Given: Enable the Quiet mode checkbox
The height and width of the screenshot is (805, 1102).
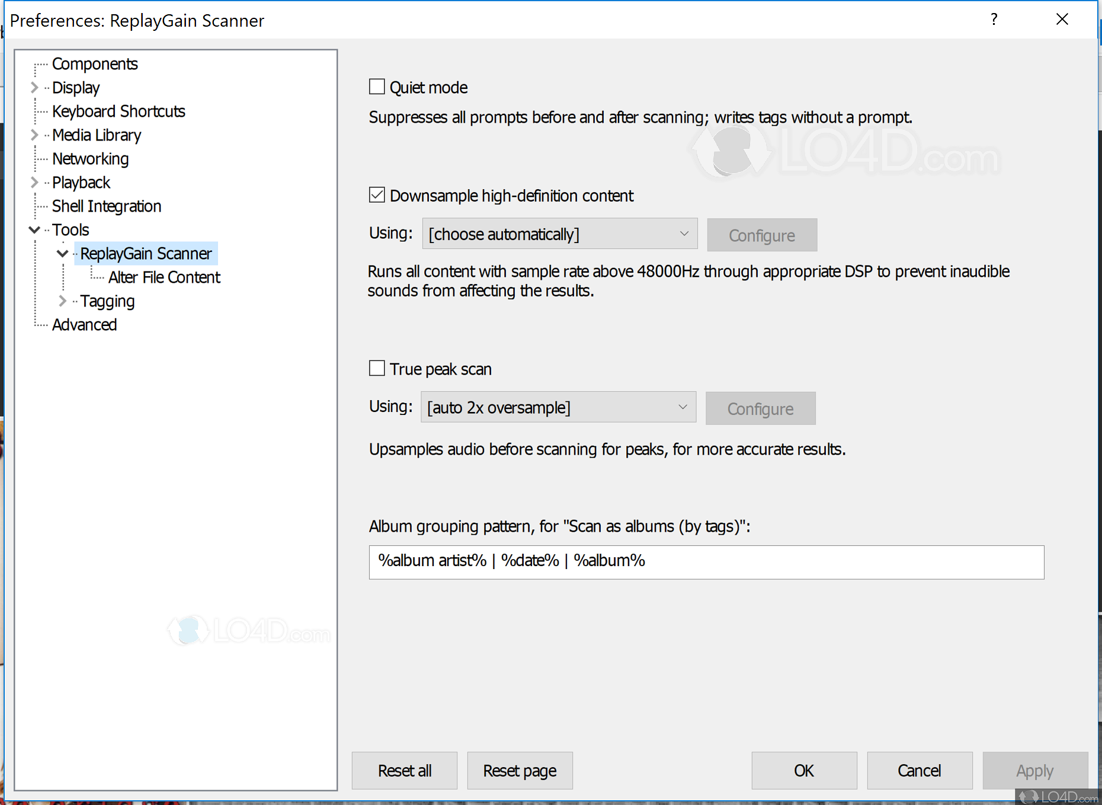Looking at the screenshot, I should [377, 87].
